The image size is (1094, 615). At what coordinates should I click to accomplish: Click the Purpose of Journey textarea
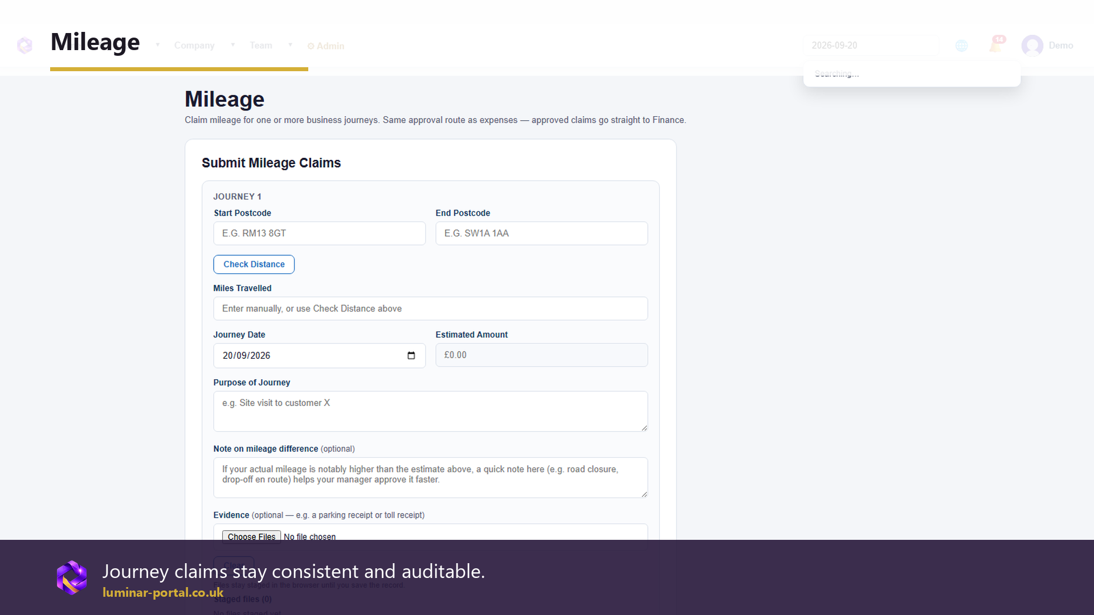430,411
